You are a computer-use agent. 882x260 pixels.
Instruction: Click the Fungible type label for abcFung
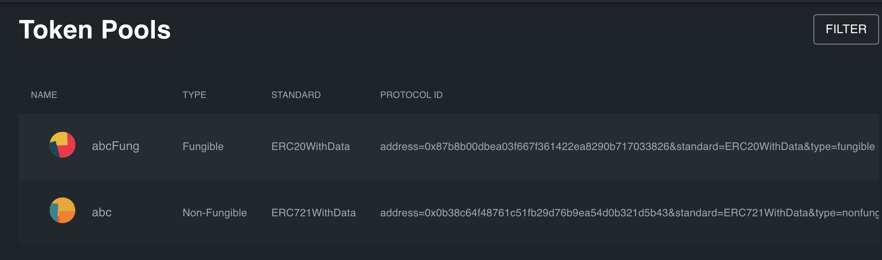203,146
